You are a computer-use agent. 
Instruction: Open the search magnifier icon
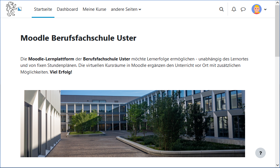221,9
